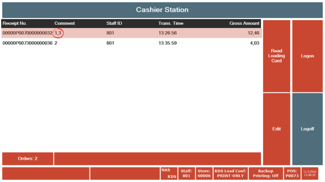Click the Read Loading Card button

click(x=277, y=56)
